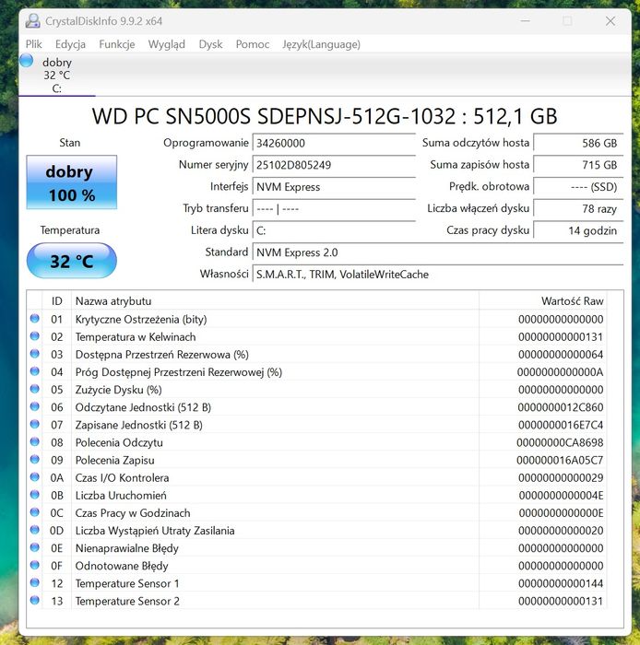640x645 pixels.
Task: Click raw value 0000000CA8698
Action: pyautogui.click(x=560, y=442)
